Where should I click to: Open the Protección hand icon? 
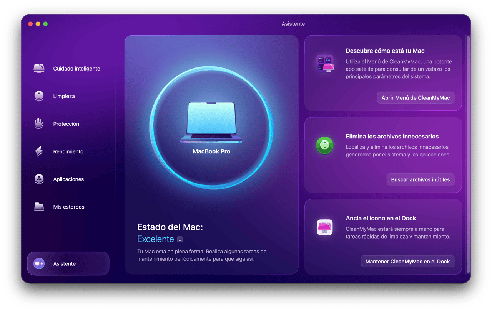[x=39, y=124]
